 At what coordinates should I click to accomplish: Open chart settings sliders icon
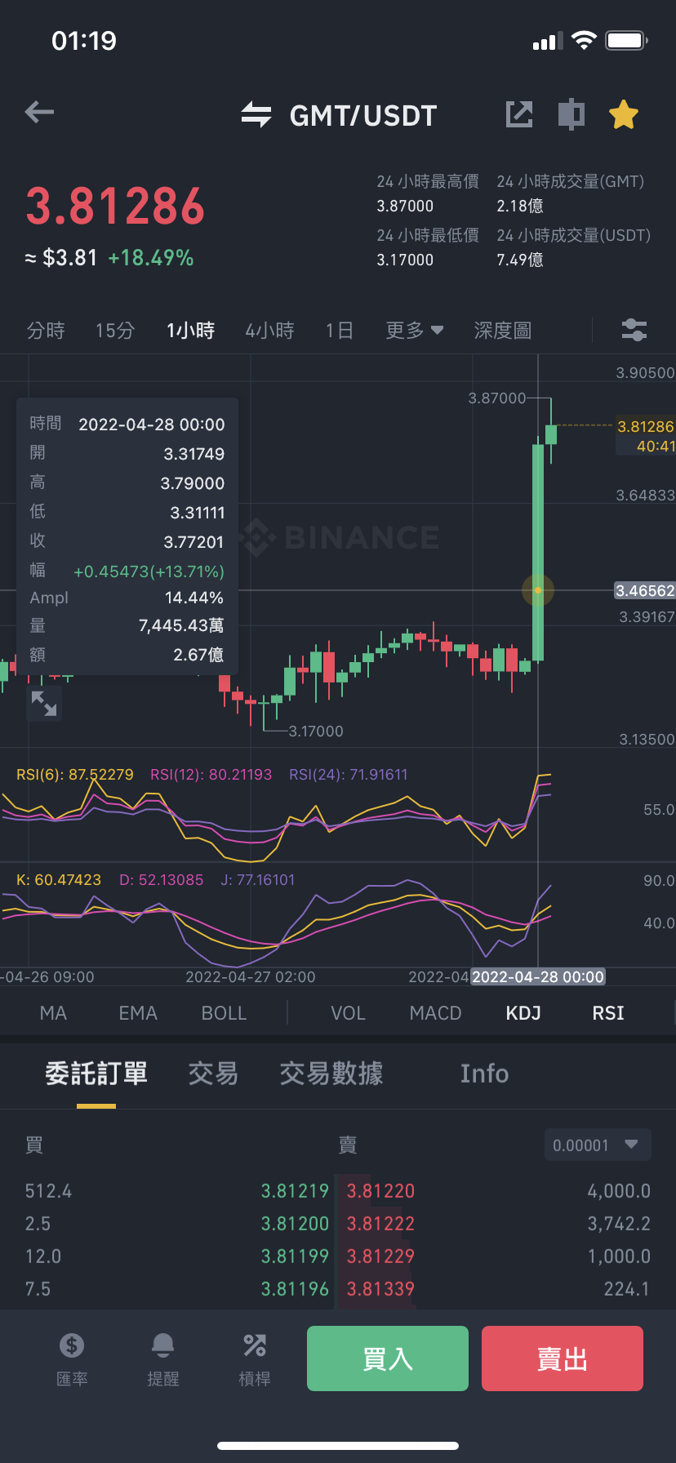tap(634, 330)
